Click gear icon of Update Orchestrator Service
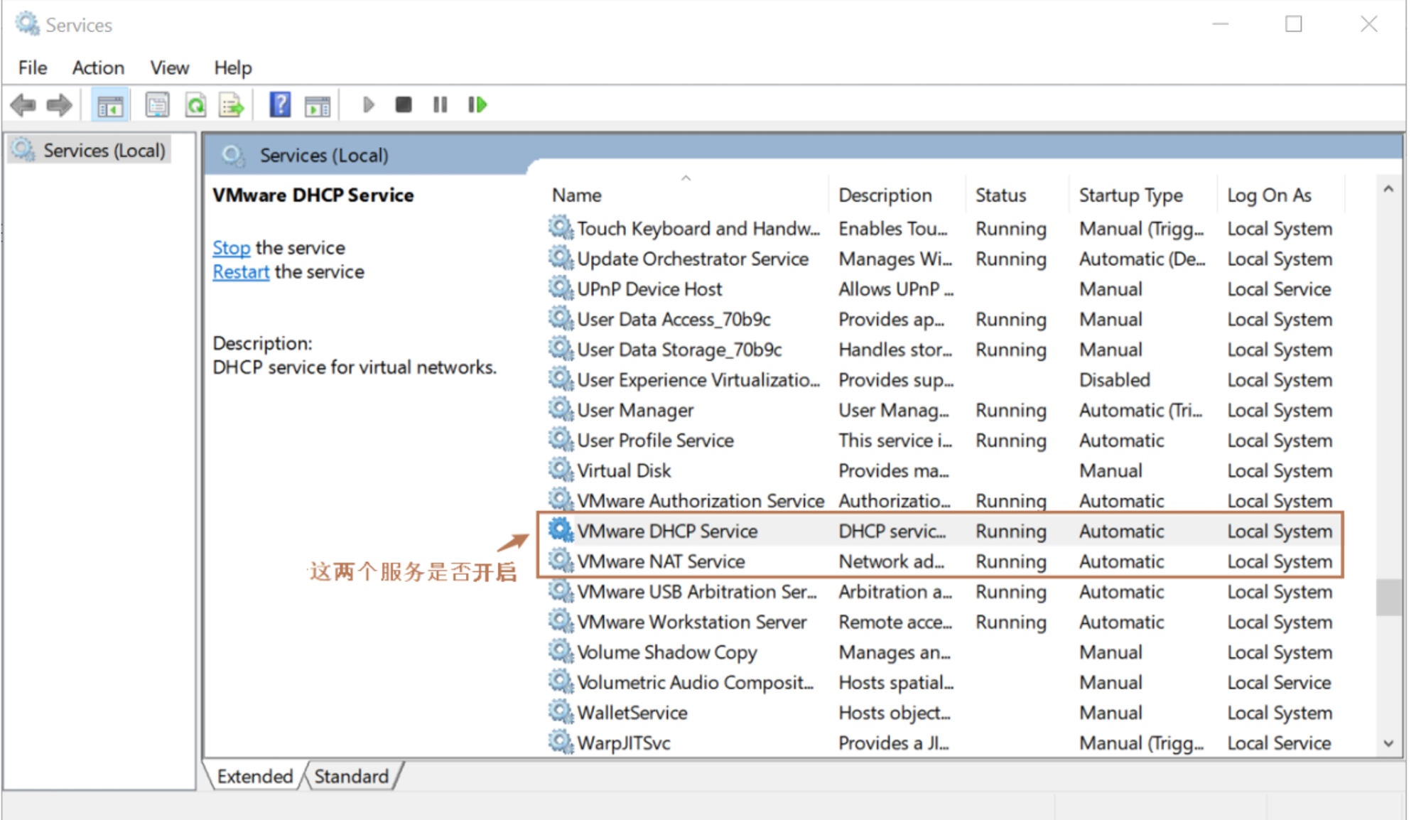 561,257
